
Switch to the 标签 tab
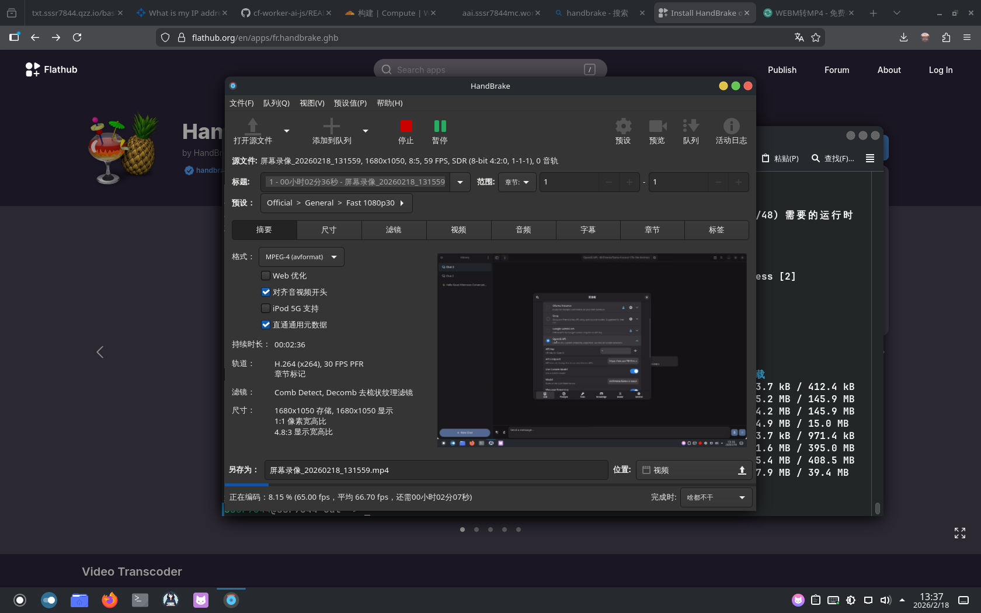tap(716, 230)
